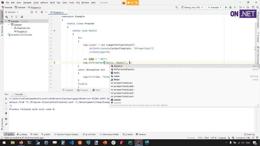Open Windows Start menu
Viewport: 260px width, 146px height.
point(4,142)
